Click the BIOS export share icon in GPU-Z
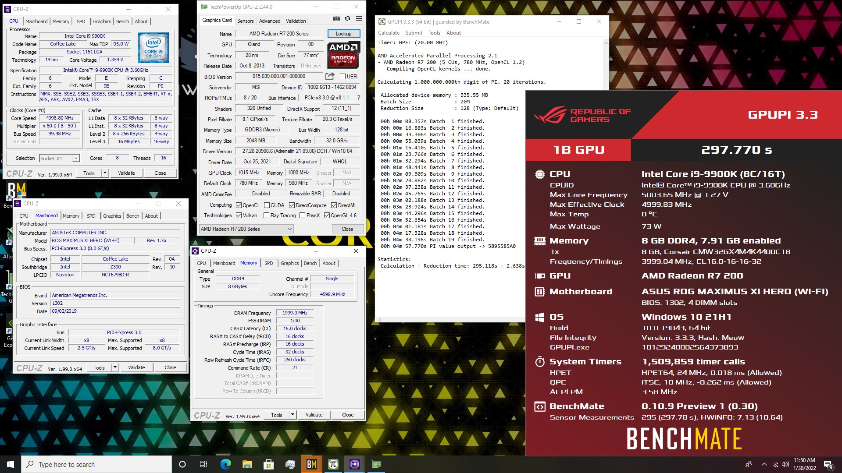 click(330, 76)
